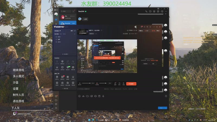Click the stream cover thumbnail in 直播伴侣
This screenshot has height=122, width=217.
tap(83, 32)
